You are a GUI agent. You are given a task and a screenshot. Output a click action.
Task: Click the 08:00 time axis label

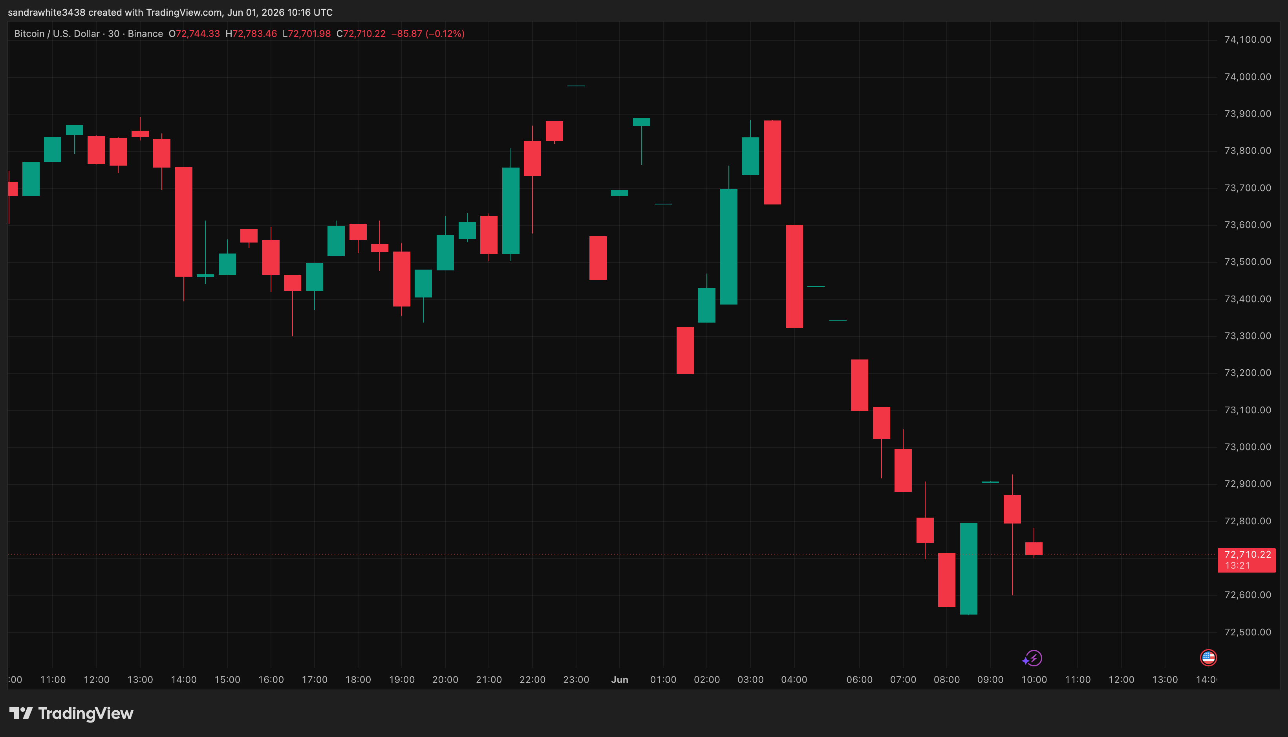point(947,679)
